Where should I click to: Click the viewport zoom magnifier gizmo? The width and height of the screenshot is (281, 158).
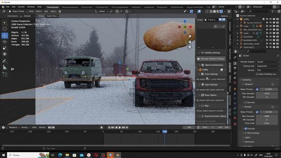click(x=190, y=36)
